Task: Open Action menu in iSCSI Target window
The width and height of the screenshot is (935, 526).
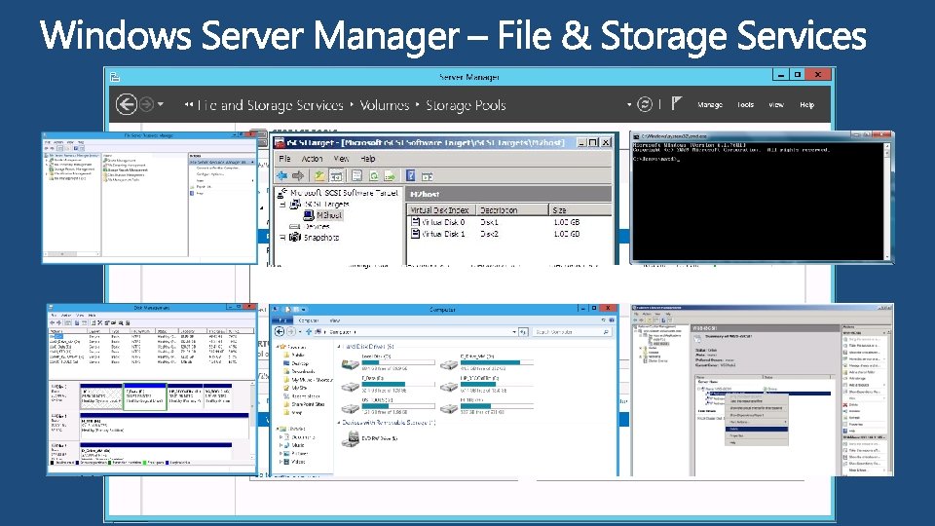Action: (312, 159)
